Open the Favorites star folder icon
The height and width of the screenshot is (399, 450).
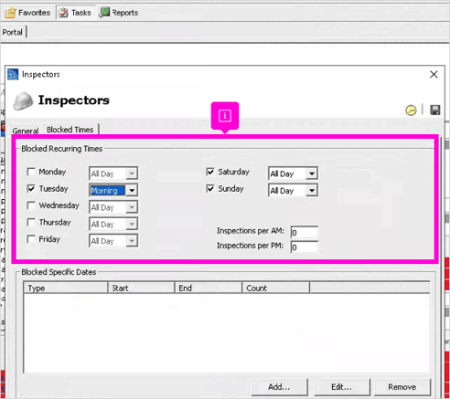(x=11, y=13)
